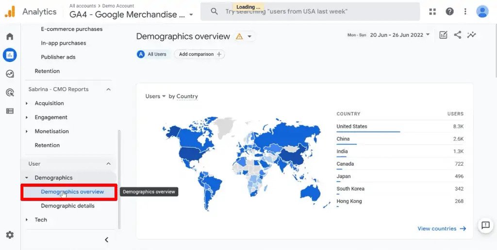The image size is (497, 250).
Task: Open the three-dot more options menu
Action: (465, 12)
